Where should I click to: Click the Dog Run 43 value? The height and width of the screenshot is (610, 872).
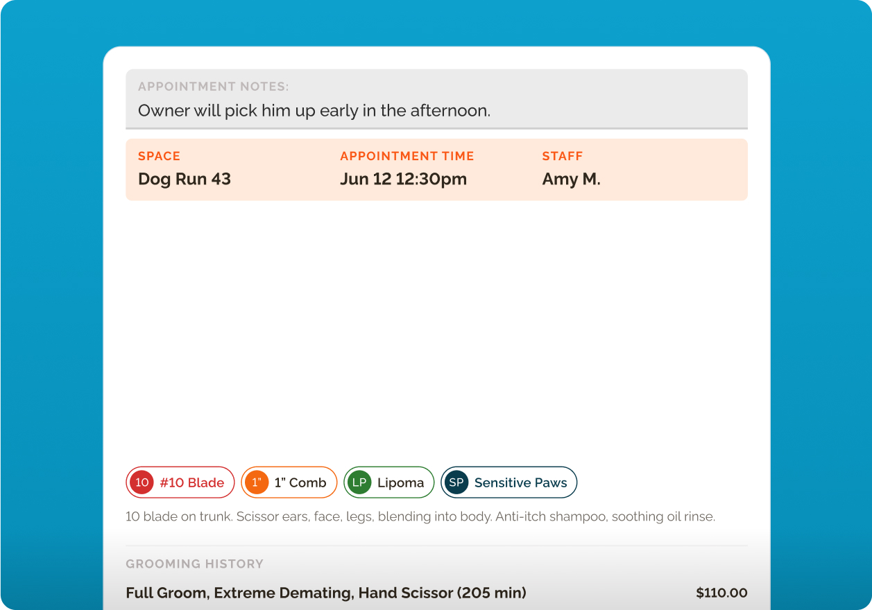point(185,179)
